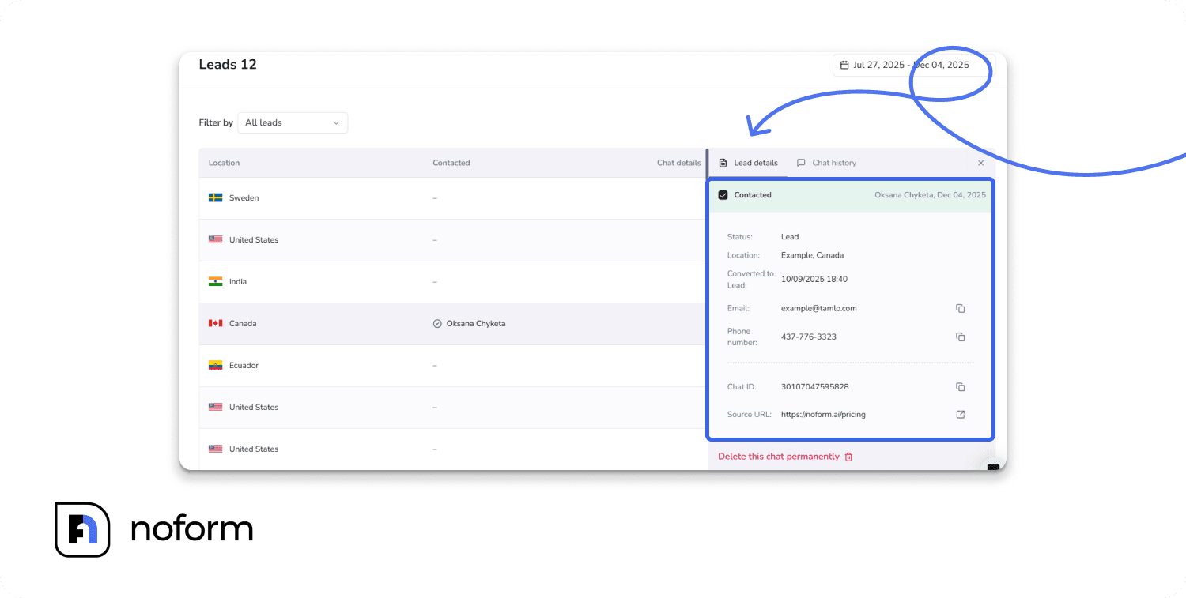Click the speech bubble icon beside Chat history

click(802, 162)
